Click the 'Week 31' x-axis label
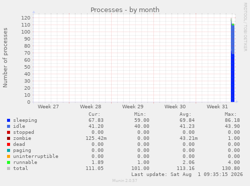Viewport: 250px width, 186px height. (217, 107)
